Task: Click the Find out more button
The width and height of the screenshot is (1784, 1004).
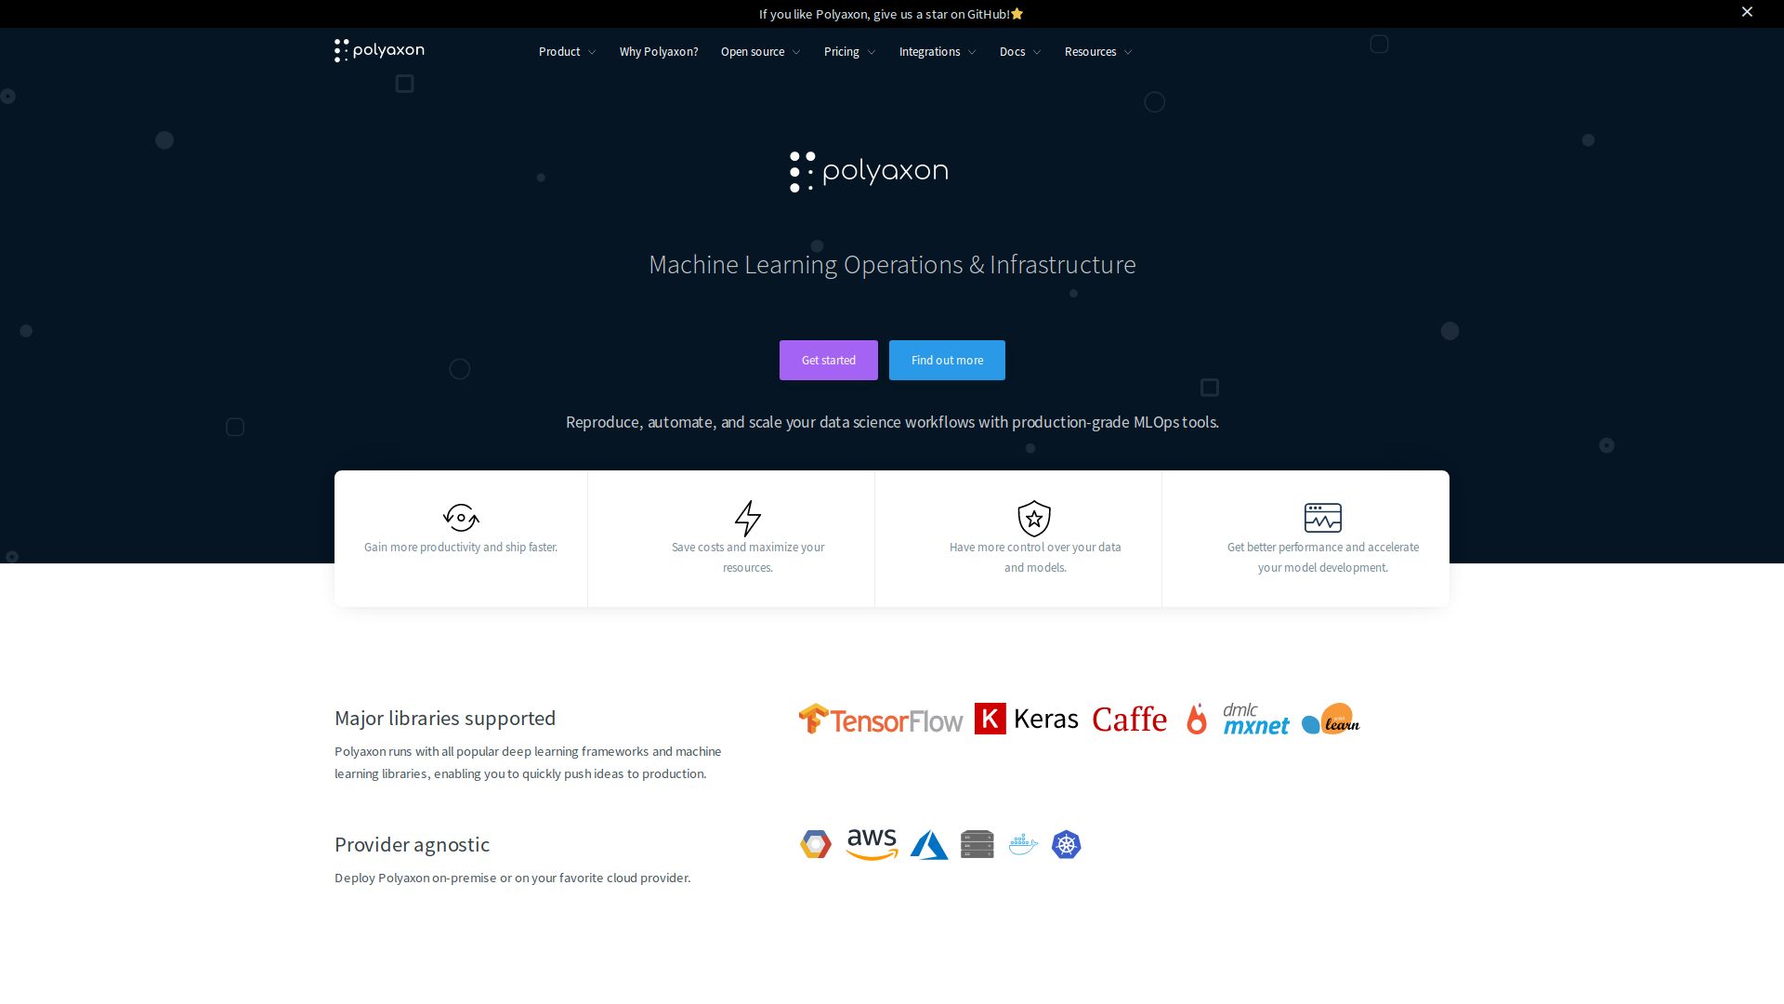Action: click(x=947, y=360)
